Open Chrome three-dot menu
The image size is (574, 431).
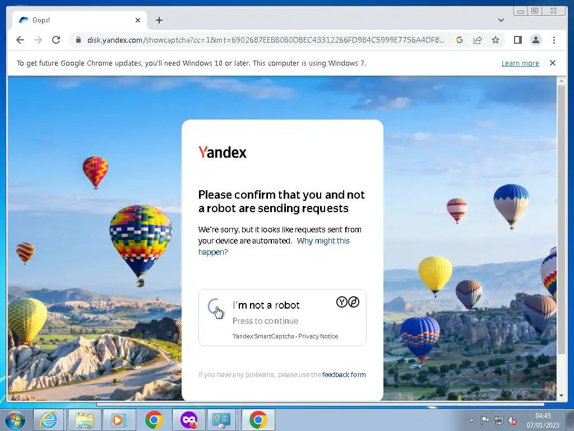pos(554,40)
